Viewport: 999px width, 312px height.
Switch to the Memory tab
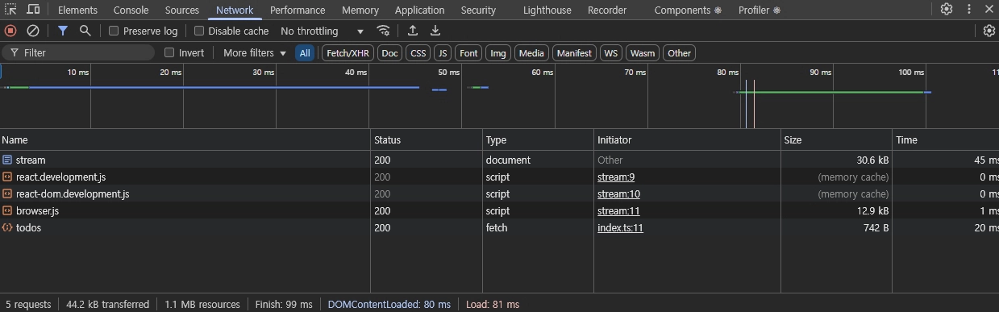[360, 10]
